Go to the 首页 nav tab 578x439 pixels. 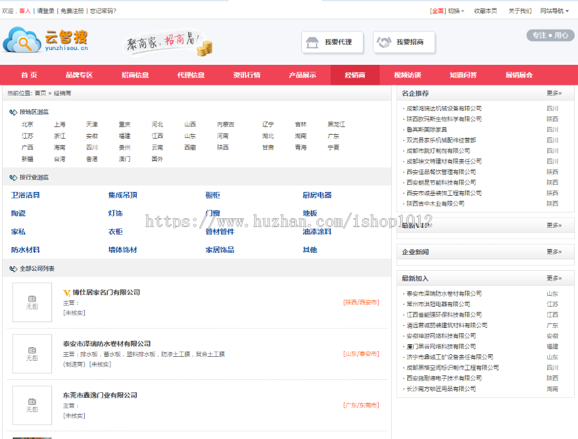pos(29,75)
